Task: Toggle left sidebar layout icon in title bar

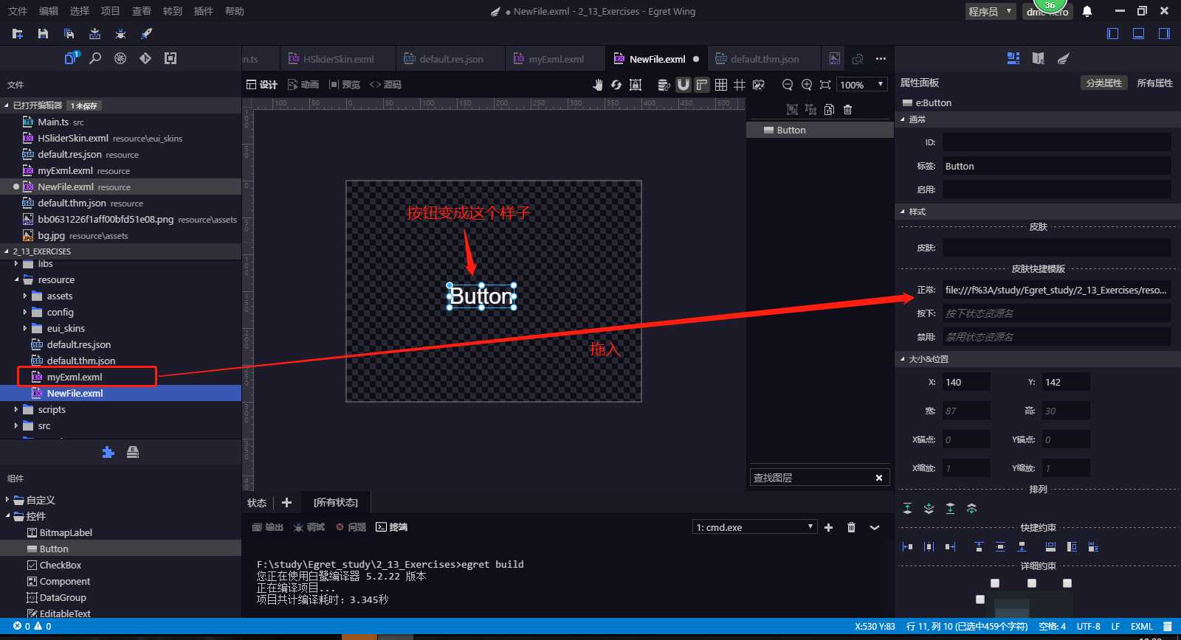Action: pyautogui.click(x=1113, y=34)
